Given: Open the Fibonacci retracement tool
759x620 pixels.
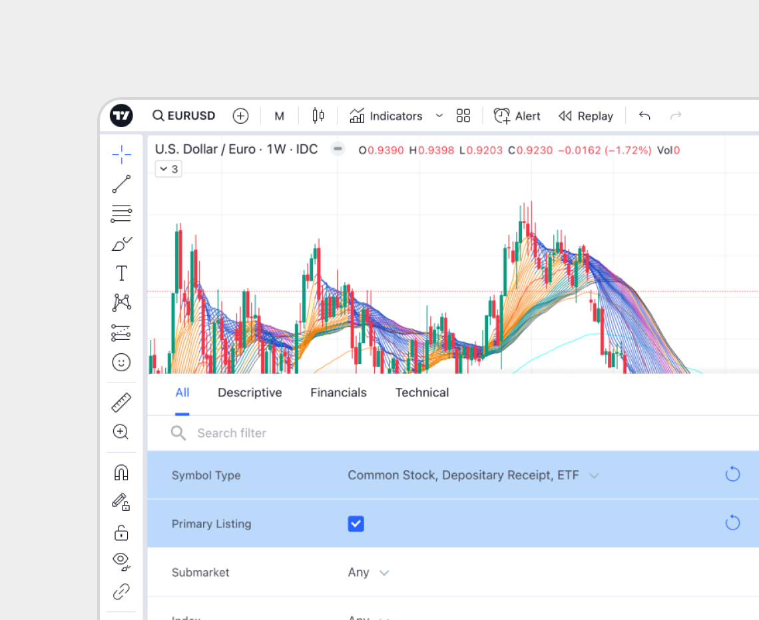Looking at the screenshot, I should [121, 214].
